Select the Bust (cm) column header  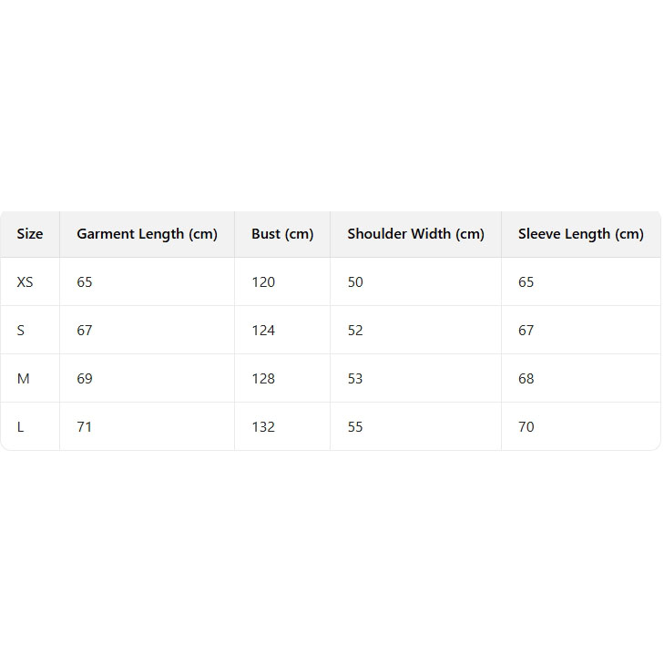[282, 234]
